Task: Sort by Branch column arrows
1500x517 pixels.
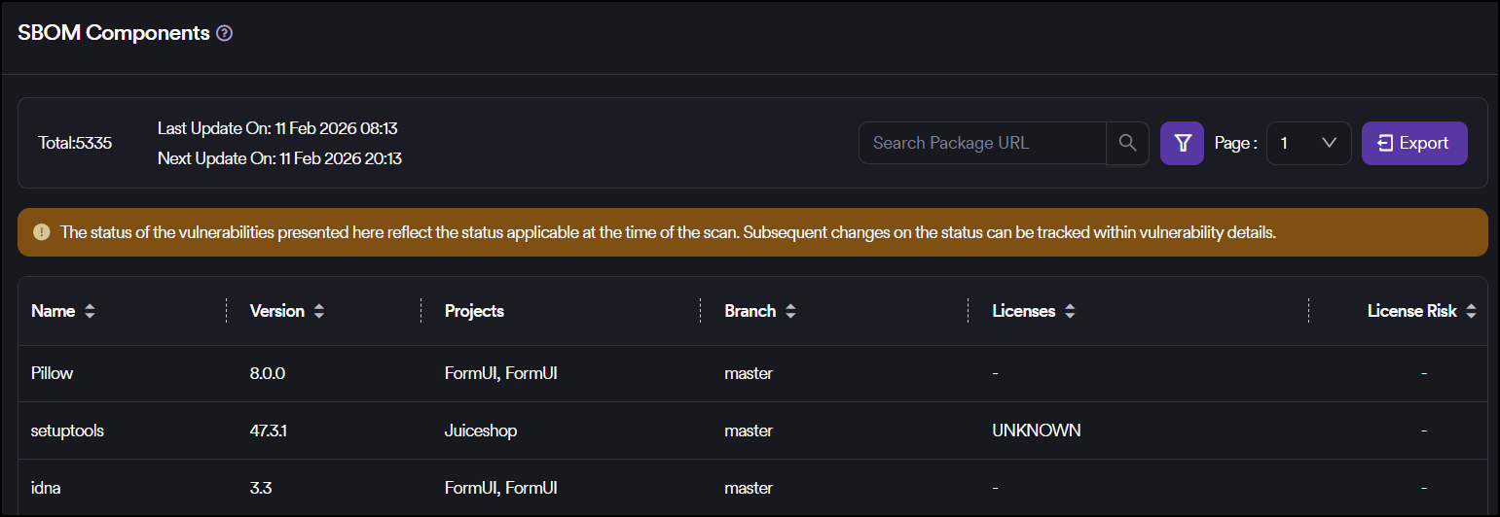Action: click(790, 312)
